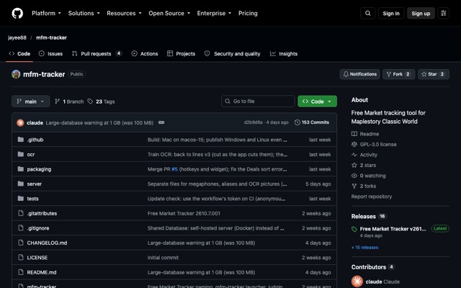Expand the Platform menu

point(46,13)
